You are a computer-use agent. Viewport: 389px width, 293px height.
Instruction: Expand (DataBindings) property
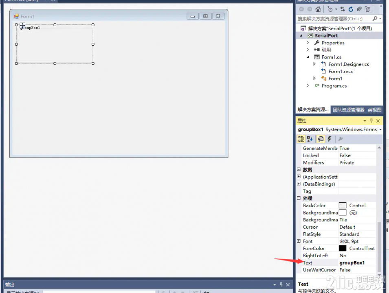(x=299, y=184)
